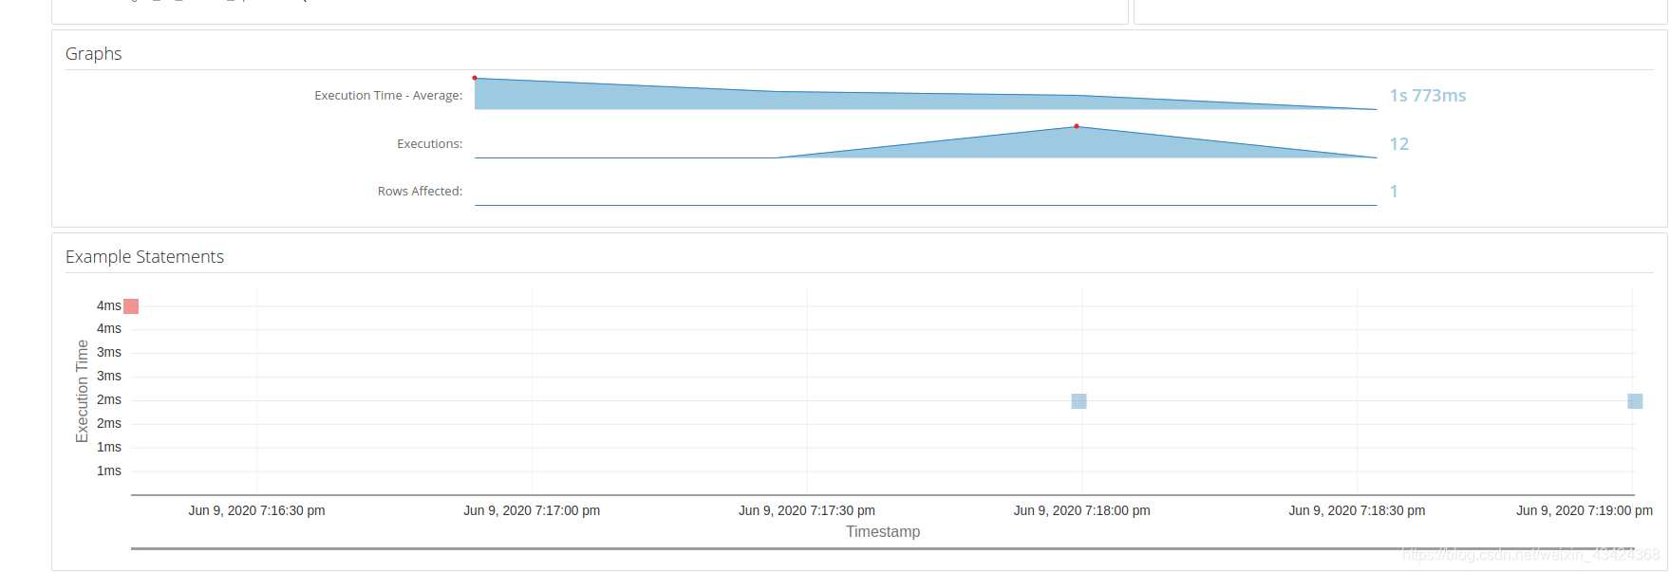Click the horizontal scrollbar under the chart
Image resolution: width=1669 pixels, height=572 pixels.
point(883,548)
